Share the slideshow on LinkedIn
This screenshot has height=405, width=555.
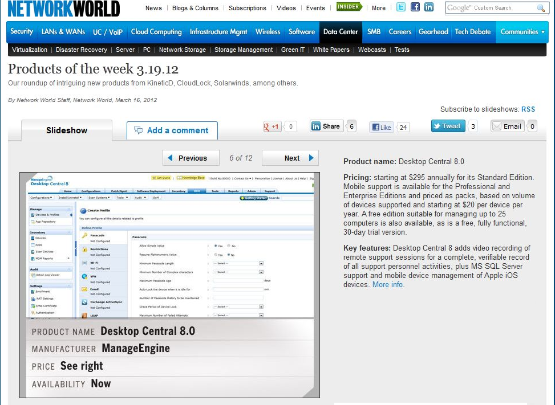point(326,126)
